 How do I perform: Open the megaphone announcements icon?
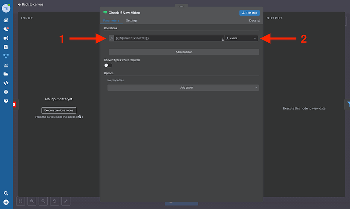click(x=6, y=38)
